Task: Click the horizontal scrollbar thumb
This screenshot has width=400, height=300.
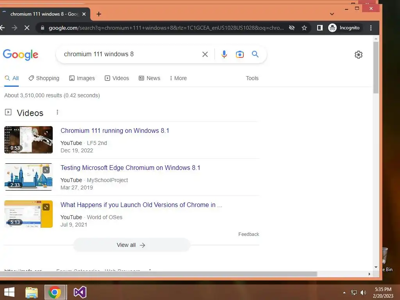Action: pos(159,274)
